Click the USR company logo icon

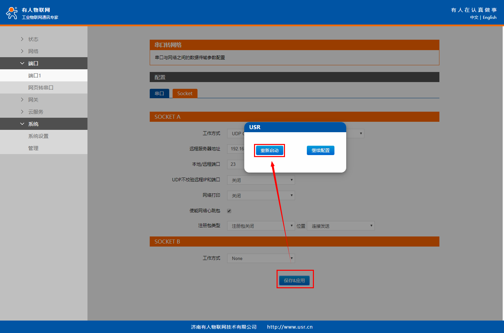12,13
